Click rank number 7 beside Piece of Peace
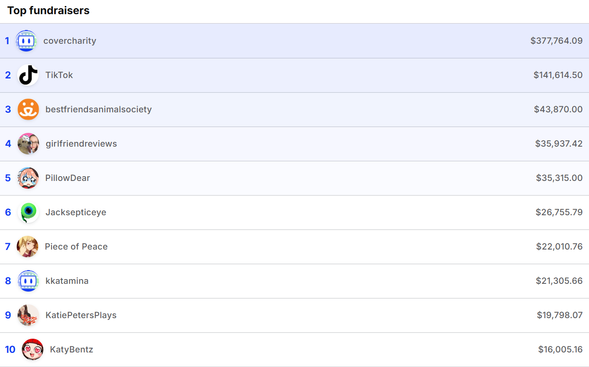This screenshot has width=589, height=367. [x=8, y=247]
